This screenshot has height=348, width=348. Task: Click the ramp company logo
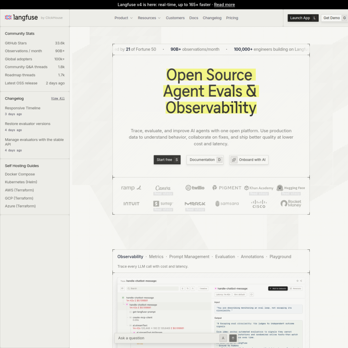[131, 188]
